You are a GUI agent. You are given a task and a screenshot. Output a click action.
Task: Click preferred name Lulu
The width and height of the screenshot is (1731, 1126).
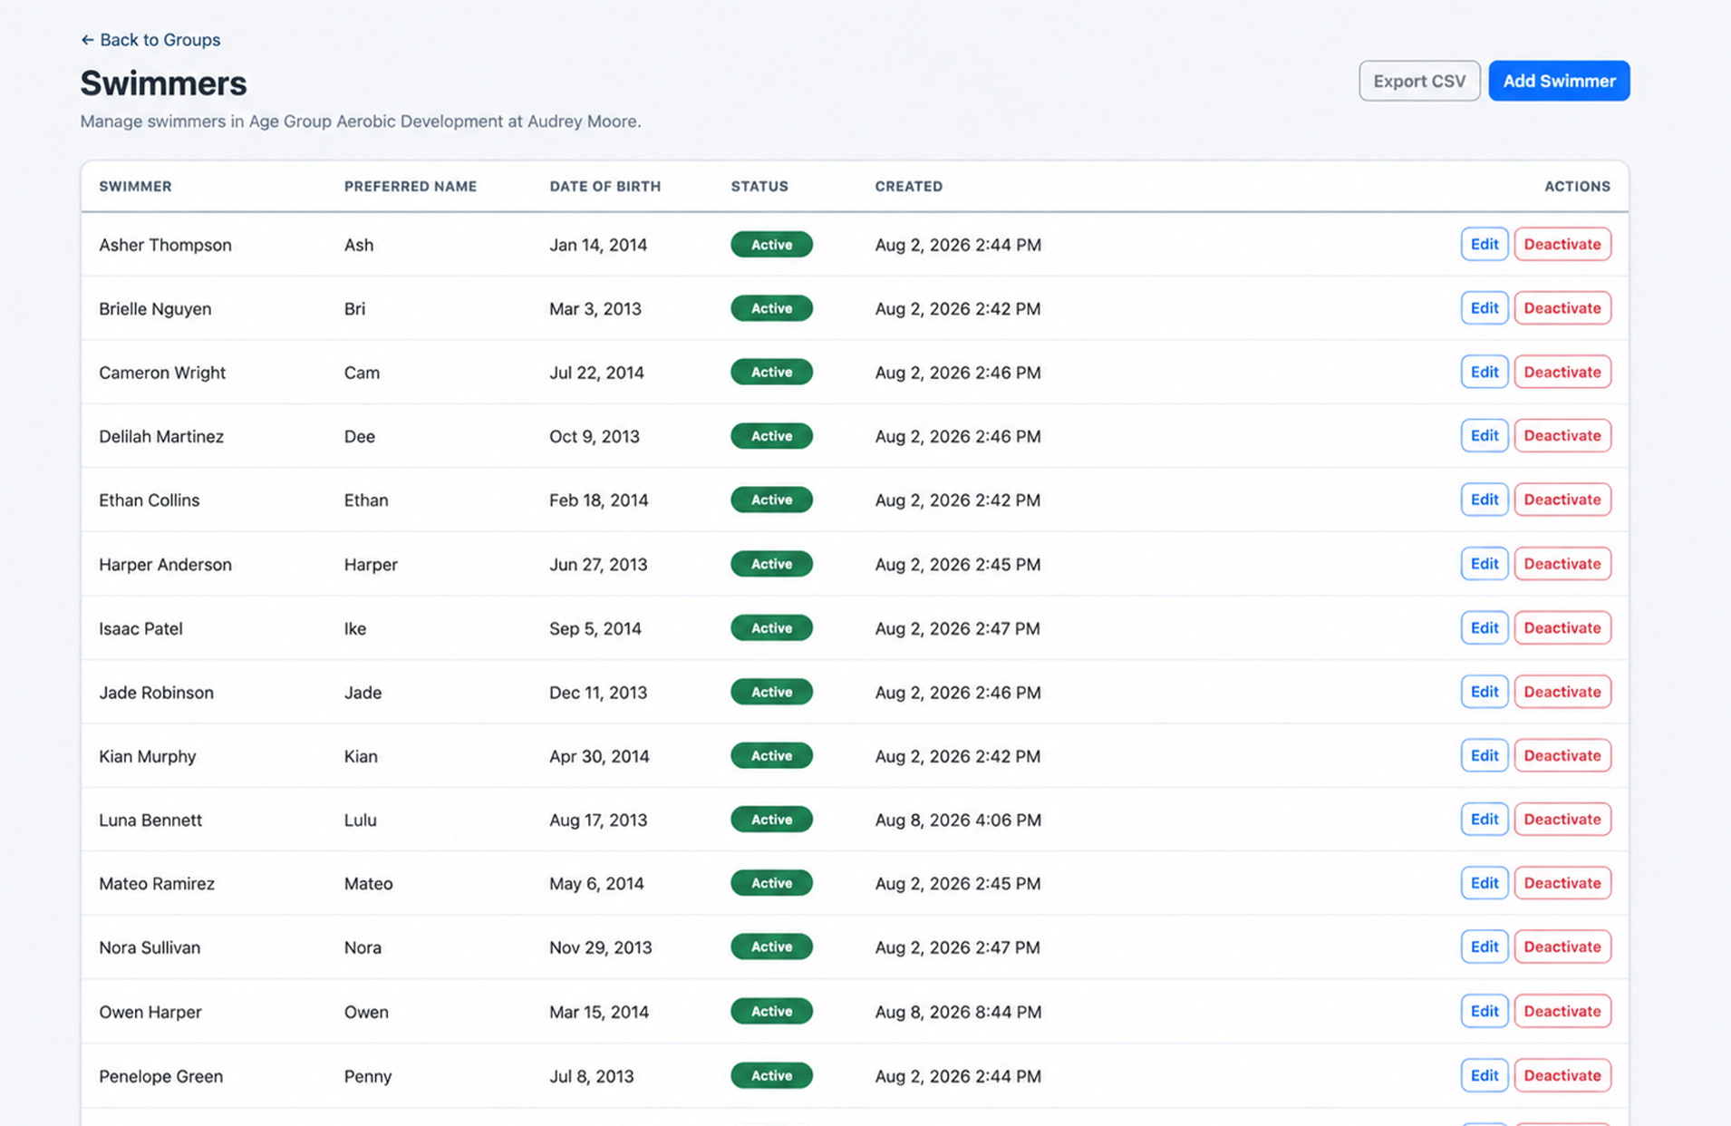[360, 820]
